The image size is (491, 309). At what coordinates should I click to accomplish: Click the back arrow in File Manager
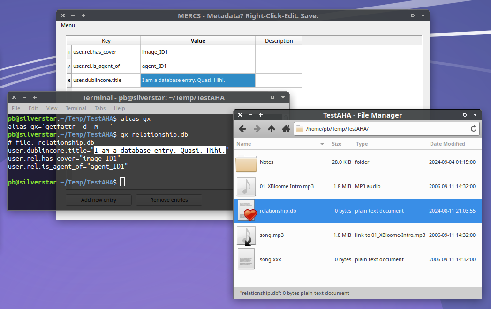(x=242, y=129)
